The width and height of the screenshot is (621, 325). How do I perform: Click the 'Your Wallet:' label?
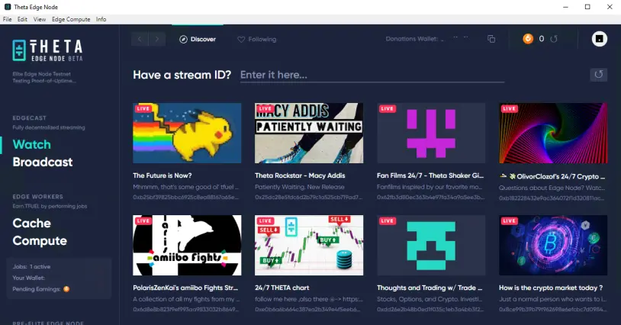(x=28, y=278)
